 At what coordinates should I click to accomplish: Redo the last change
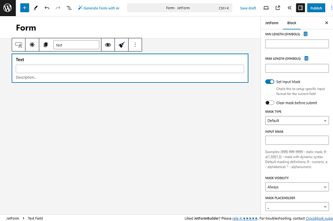click(58, 8)
